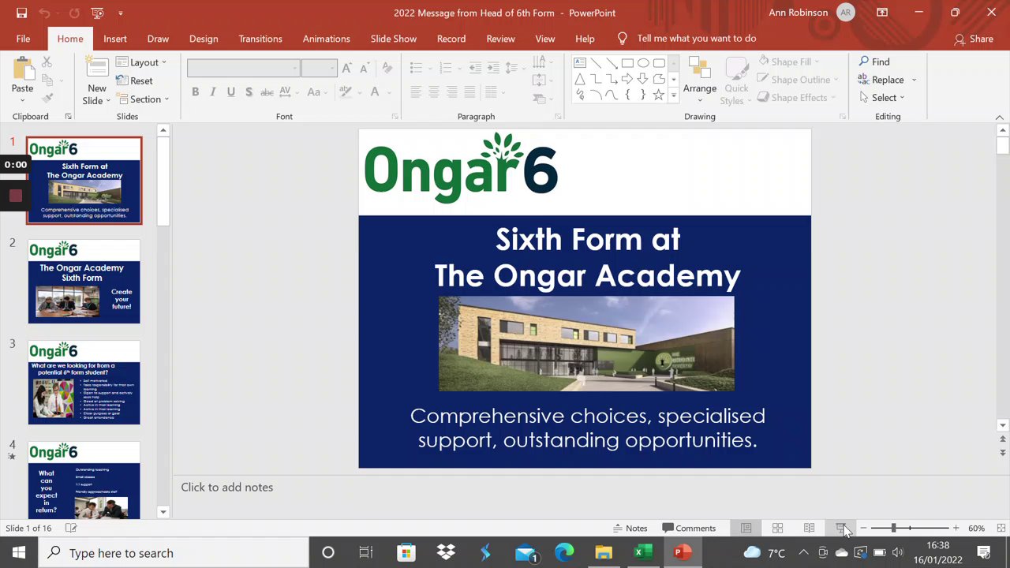This screenshot has height=568, width=1010.
Task: Open the Select dropdown in Editing
Action: tap(882, 98)
